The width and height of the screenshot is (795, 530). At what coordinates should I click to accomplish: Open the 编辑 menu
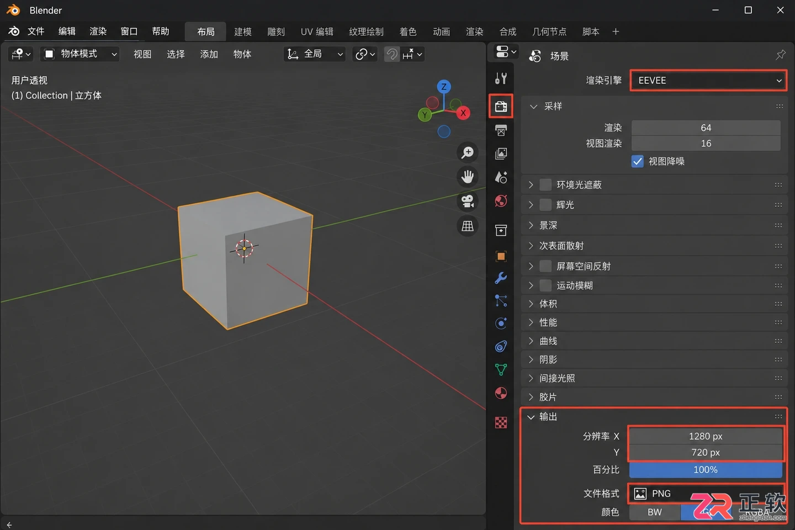tap(67, 31)
